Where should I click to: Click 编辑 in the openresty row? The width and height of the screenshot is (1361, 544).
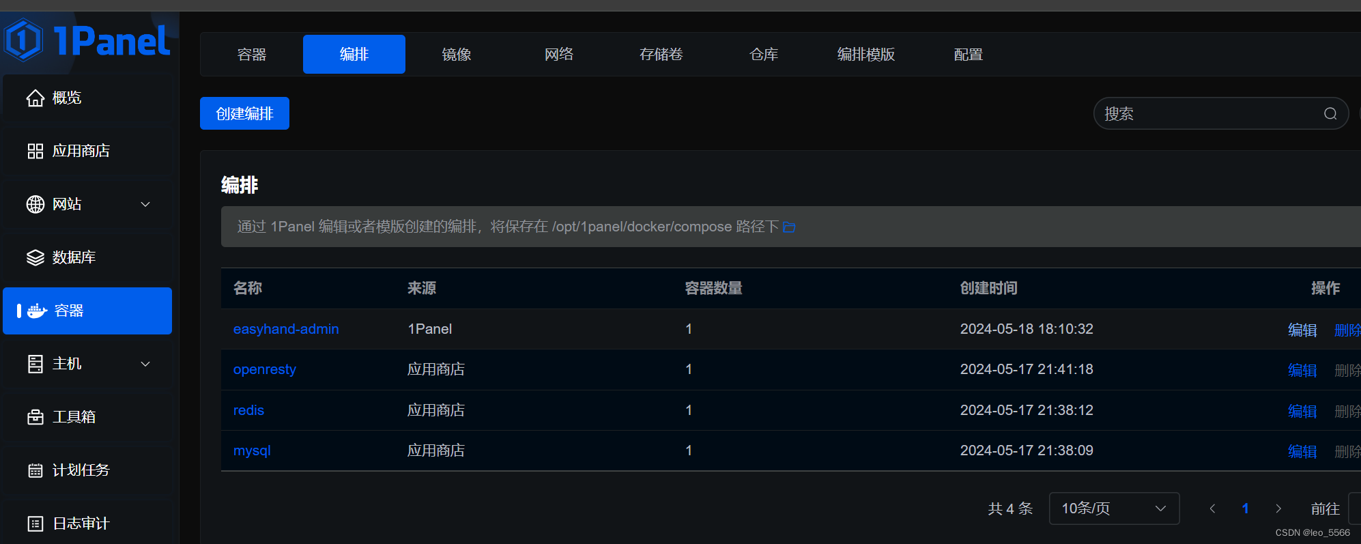(1302, 370)
